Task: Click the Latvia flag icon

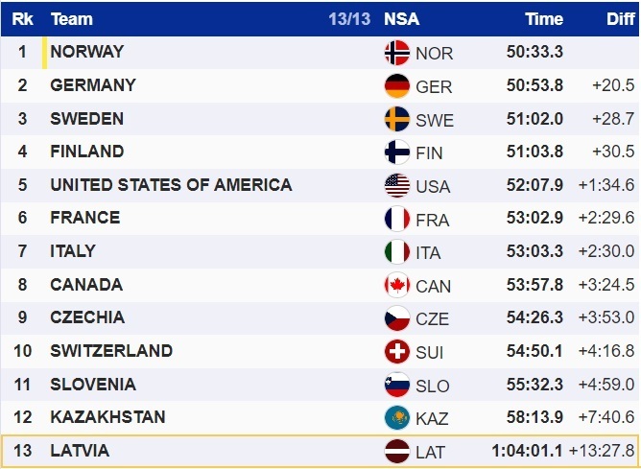Action: coord(396,452)
